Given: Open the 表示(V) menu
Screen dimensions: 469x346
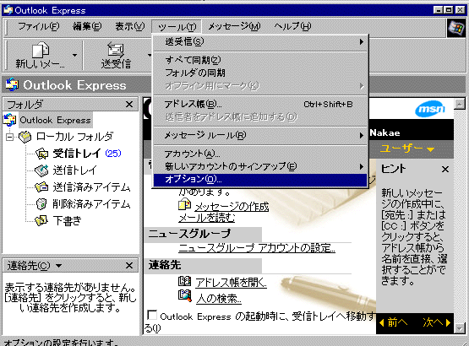Looking at the screenshot, I should tap(130, 27).
